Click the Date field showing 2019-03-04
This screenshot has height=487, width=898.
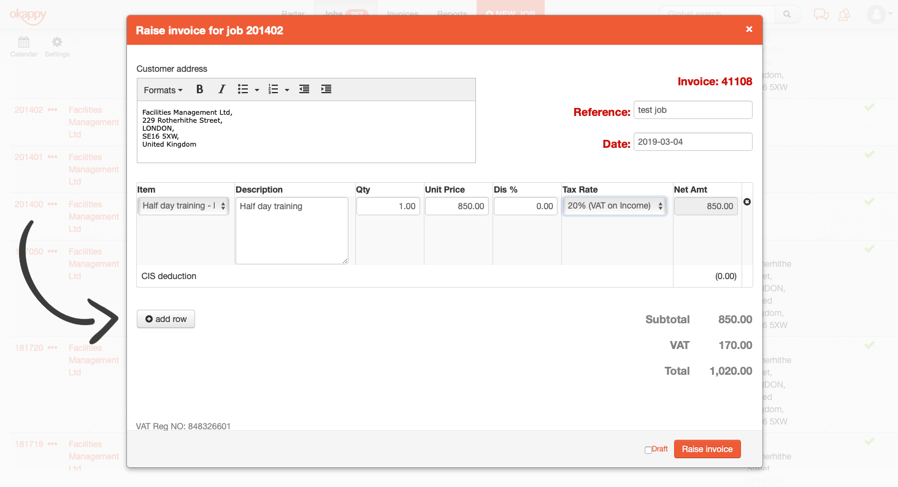point(693,142)
